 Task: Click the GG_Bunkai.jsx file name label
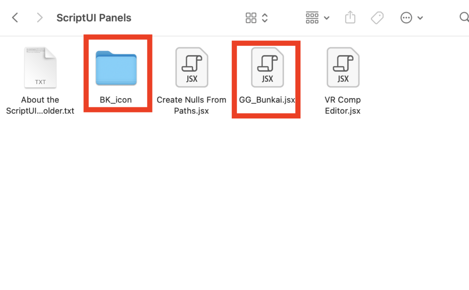click(267, 100)
